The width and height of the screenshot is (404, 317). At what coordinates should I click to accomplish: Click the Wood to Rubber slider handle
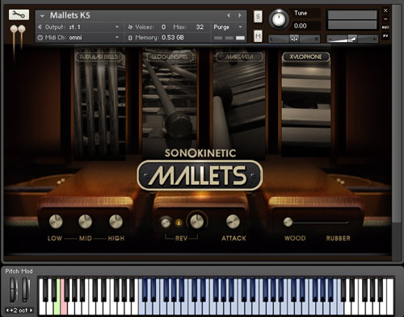pyautogui.click(x=288, y=222)
